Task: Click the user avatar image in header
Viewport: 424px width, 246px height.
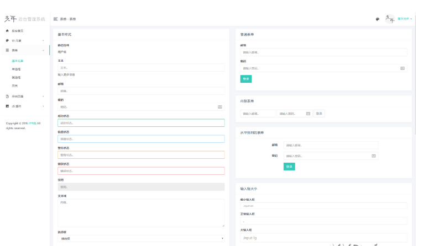Action: pos(389,19)
